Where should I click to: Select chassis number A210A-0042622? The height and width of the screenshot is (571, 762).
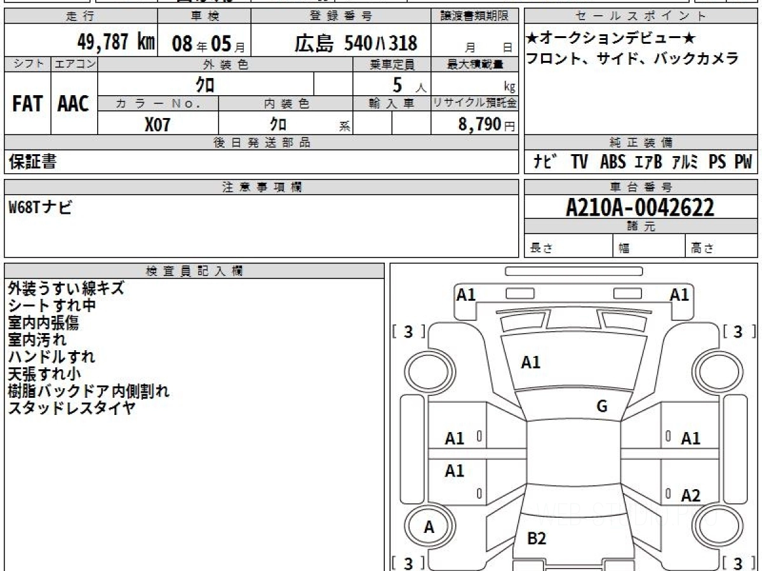click(640, 207)
